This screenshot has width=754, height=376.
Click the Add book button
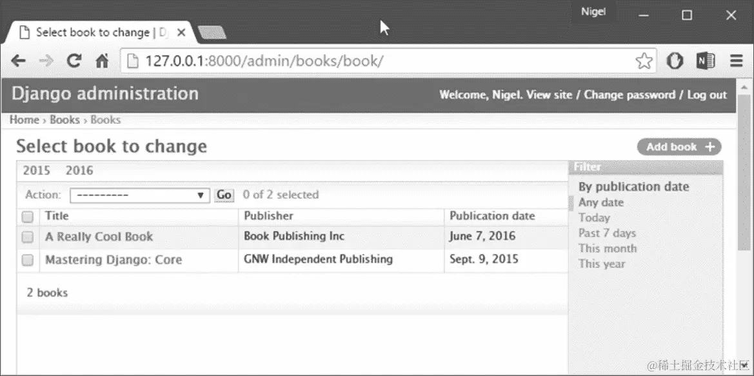[679, 147]
